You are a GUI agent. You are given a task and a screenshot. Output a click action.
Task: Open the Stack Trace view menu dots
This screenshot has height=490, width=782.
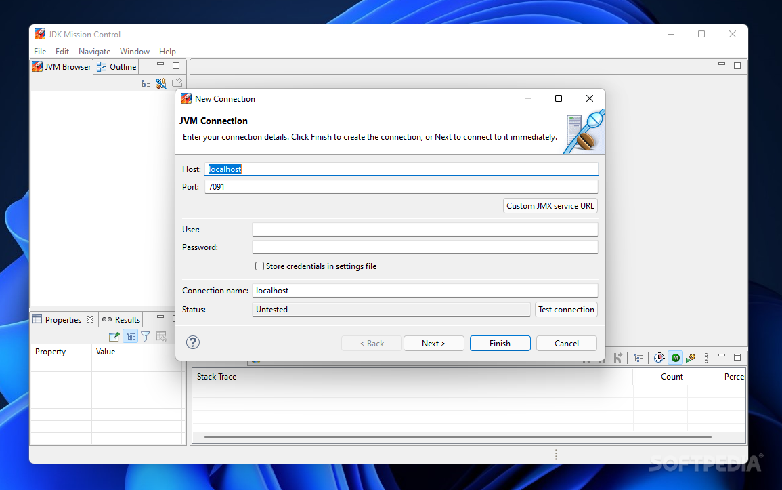(x=706, y=358)
